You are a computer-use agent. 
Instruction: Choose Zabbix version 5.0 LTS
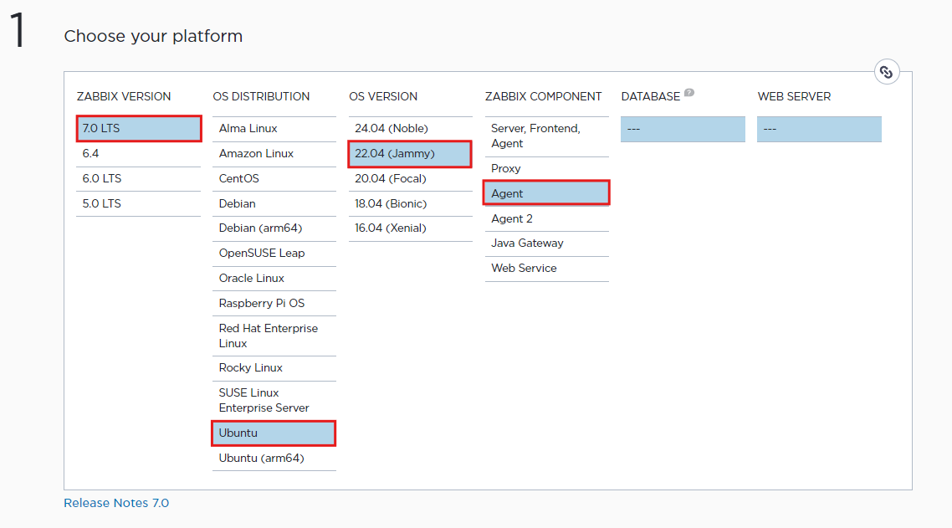point(138,203)
